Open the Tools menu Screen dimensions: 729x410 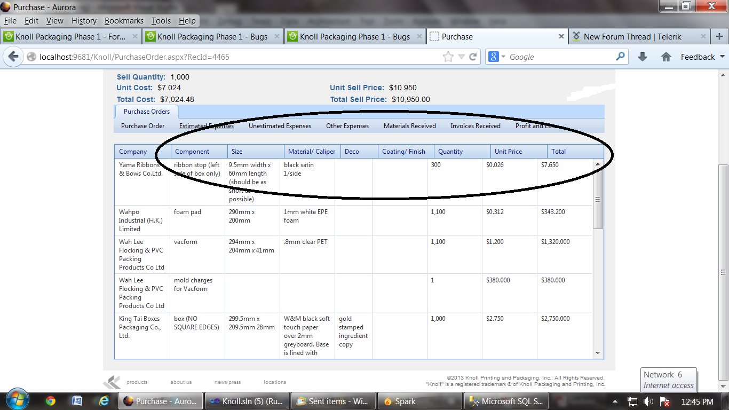pos(161,21)
